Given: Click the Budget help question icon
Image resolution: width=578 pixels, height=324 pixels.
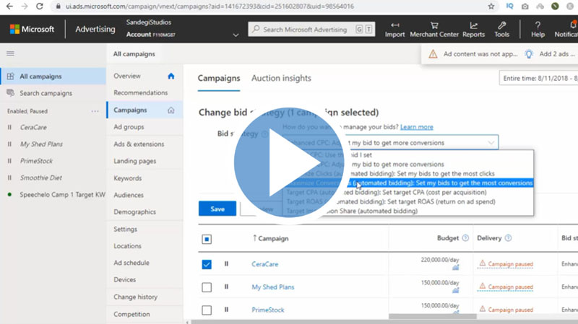Looking at the screenshot, I should click(465, 238).
